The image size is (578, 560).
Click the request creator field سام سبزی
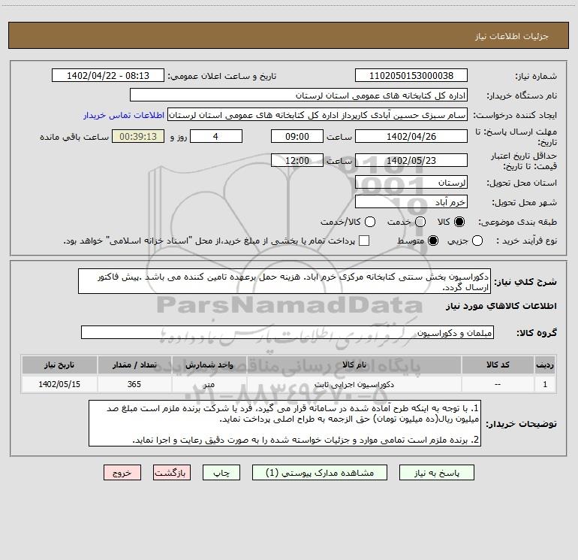(x=318, y=115)
